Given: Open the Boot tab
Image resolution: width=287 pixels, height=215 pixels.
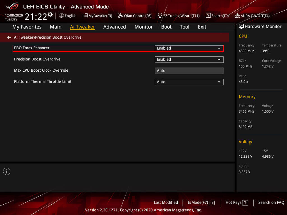Looking at the screenshot, I should coord(166,27).
